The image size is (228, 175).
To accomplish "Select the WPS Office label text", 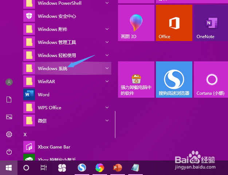I will point(50,107).
